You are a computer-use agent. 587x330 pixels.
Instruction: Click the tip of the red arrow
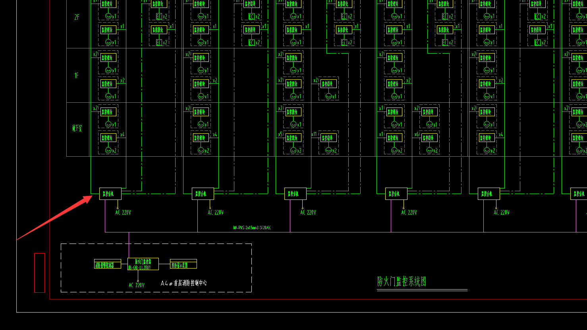point(92,196)
